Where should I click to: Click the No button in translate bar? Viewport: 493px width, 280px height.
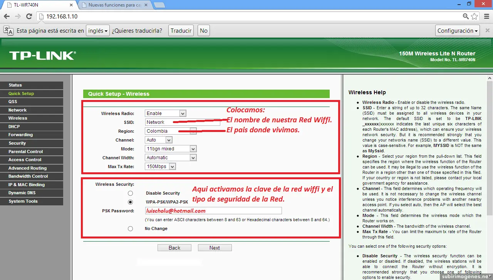[204, 30]
